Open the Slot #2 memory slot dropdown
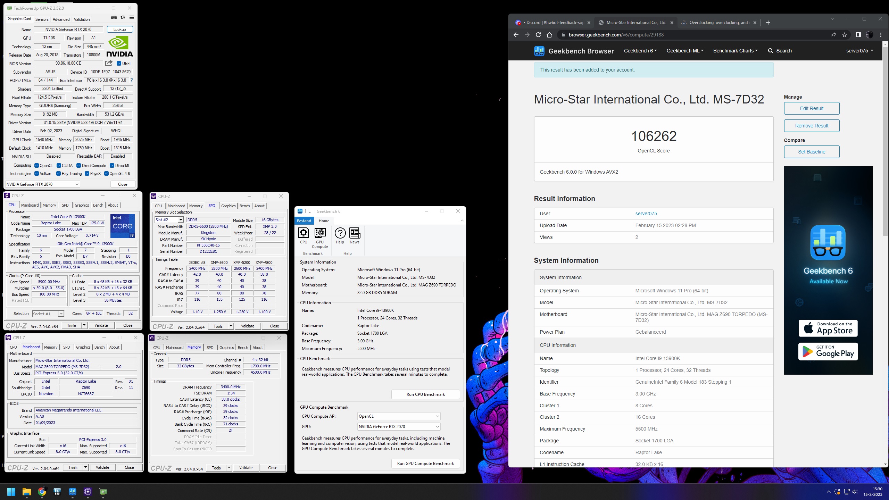The width and height of the screenshot is (889, 500). [x=169, y=220]
